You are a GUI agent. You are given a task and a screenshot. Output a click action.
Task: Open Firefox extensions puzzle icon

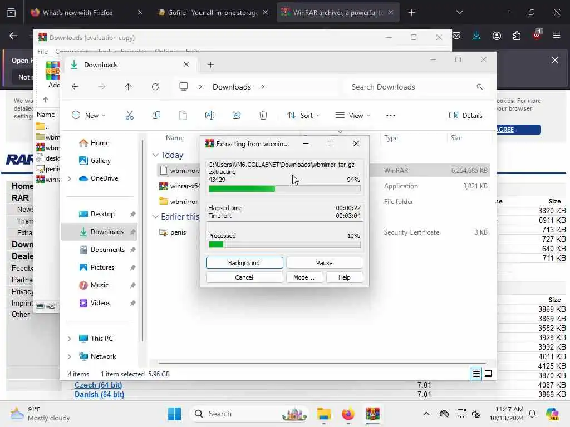[517, 36]
